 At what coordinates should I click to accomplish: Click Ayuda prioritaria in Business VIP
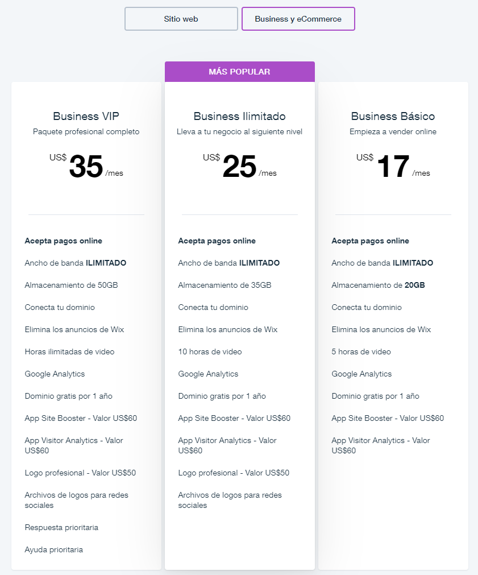pyautogui.click(x=54, y=549)
